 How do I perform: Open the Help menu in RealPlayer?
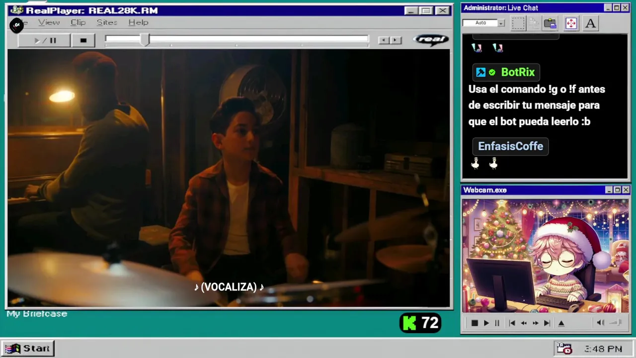(138, 22)
